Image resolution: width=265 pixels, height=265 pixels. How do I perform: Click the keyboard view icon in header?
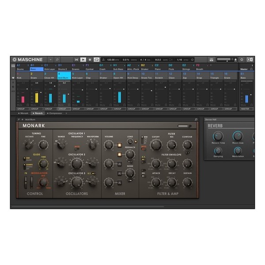coord(212,60)
